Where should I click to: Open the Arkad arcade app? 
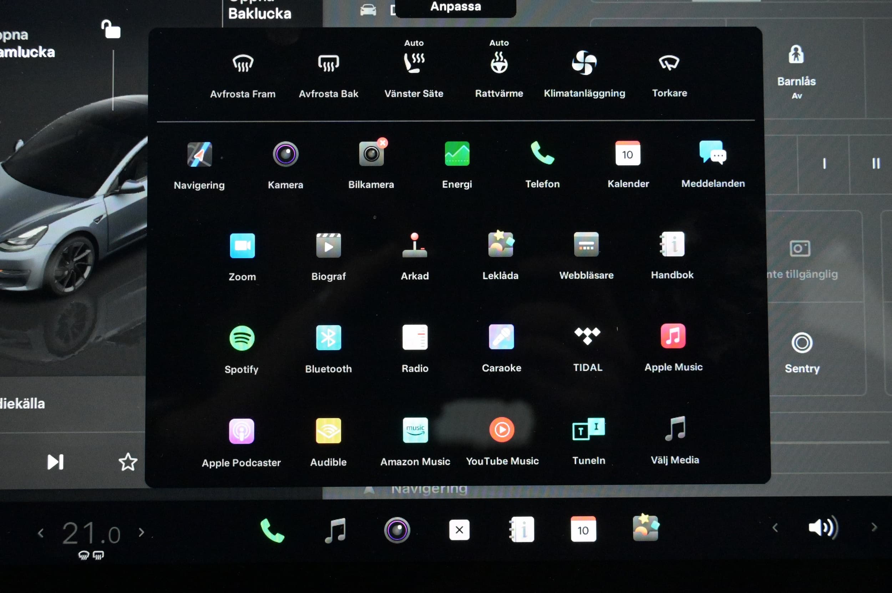(415, 245)
